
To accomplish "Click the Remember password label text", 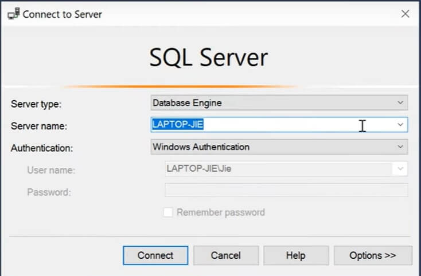I will click(221, 212).
